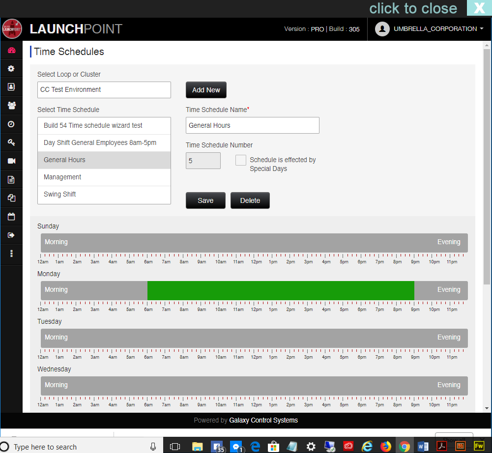Click the Time Schedule Name input field
The image size is (492, 453).
coord(252,125)
